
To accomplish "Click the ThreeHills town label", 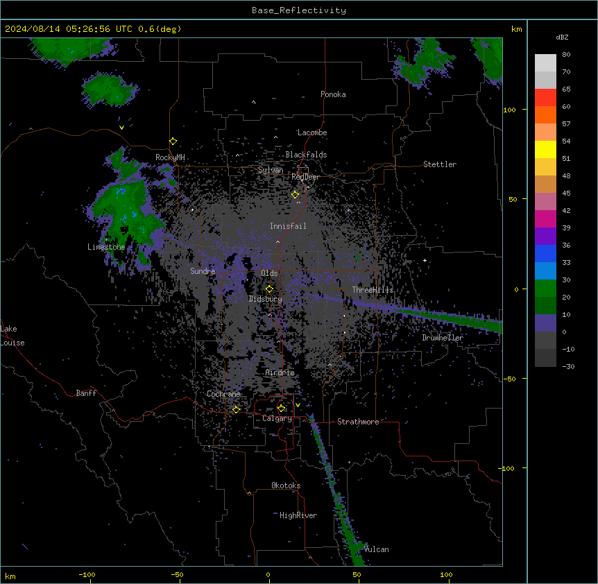I will coord(373,290).
